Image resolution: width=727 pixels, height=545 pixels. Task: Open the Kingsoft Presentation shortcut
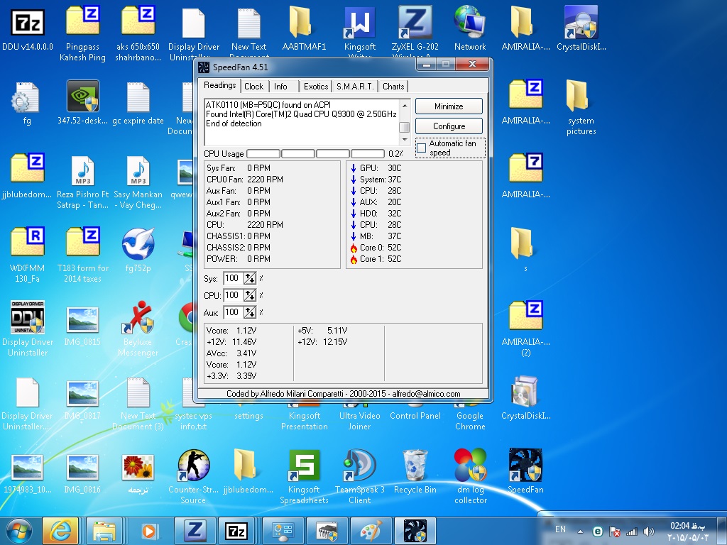click(304, 421)
